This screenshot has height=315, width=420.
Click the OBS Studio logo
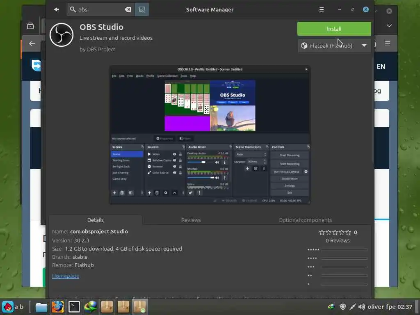[62, 35]
